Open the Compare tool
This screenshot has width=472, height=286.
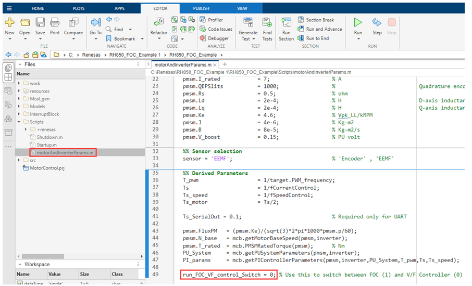point(73,23)
